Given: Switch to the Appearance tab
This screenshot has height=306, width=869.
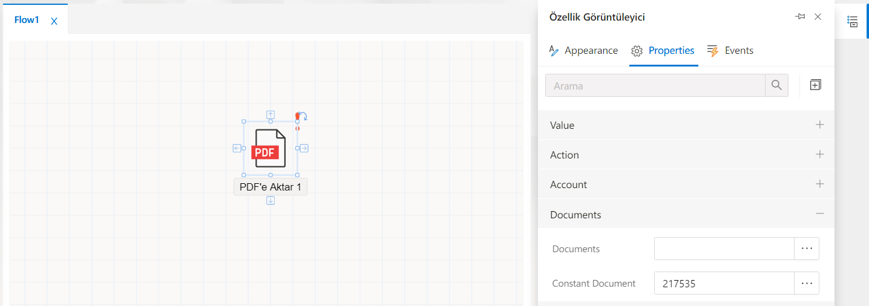Looking at the screenshot, I should 583,51.
